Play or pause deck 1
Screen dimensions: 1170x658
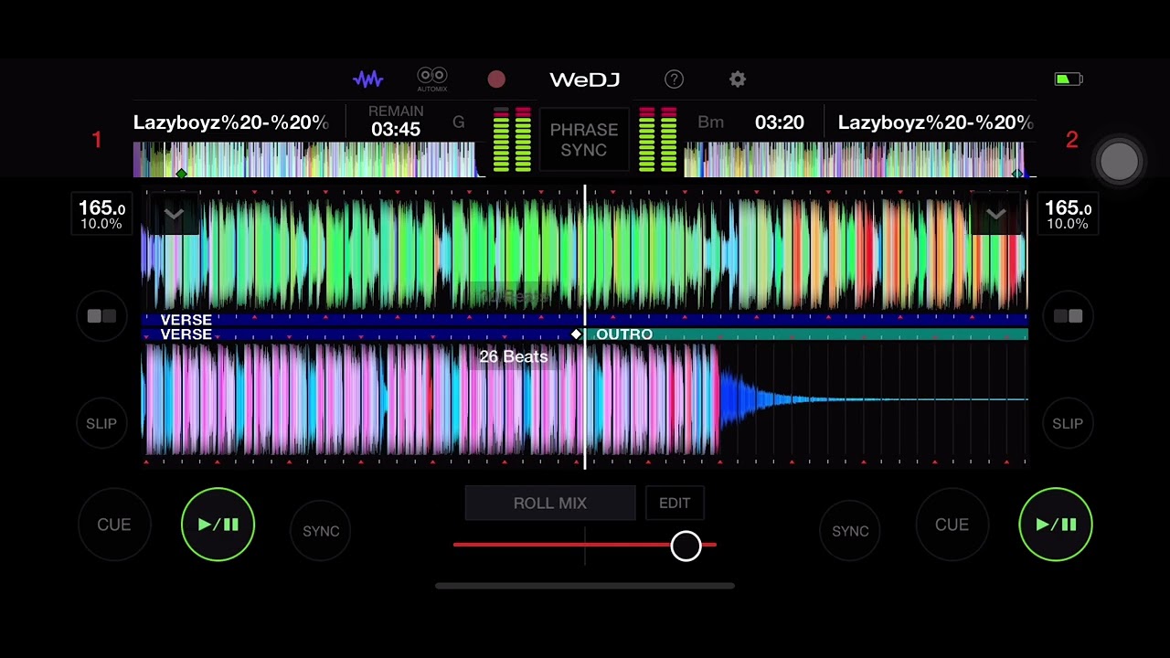[x=218, y=525]
